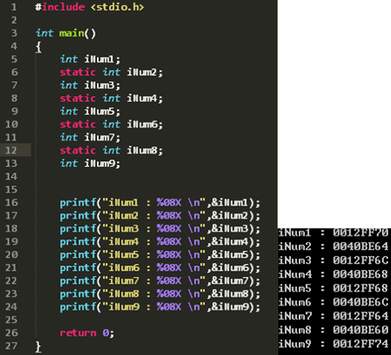Viewport: 391px width, 355px height.
Task: Click the printf line for &iNum5
Action: (160, 254)
